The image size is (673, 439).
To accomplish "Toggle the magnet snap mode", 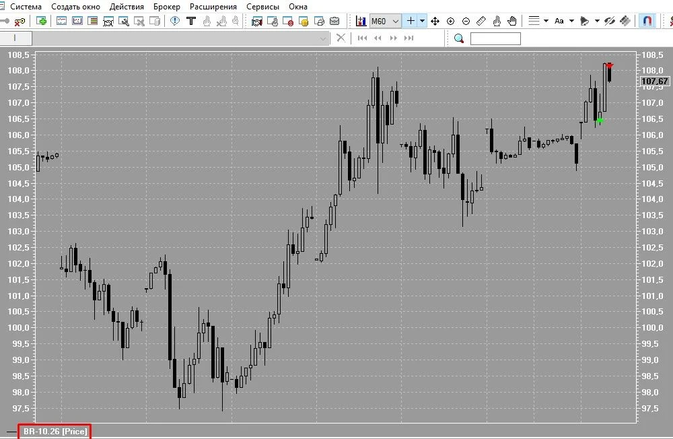I will pyautogui.click(x=647, y=21).
